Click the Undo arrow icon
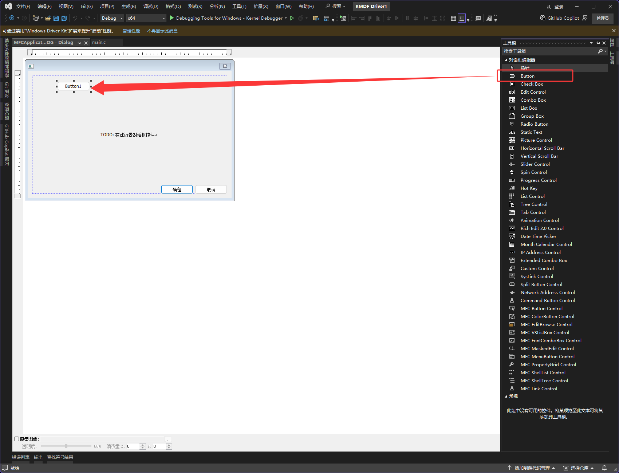 (x=75, y=18)
